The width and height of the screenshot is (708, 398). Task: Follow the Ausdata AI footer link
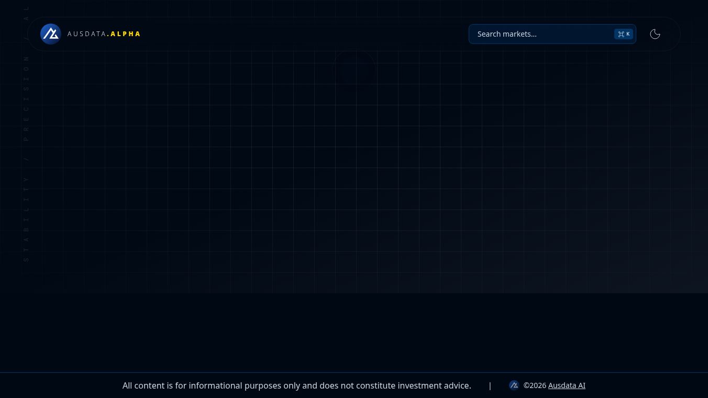567,385
